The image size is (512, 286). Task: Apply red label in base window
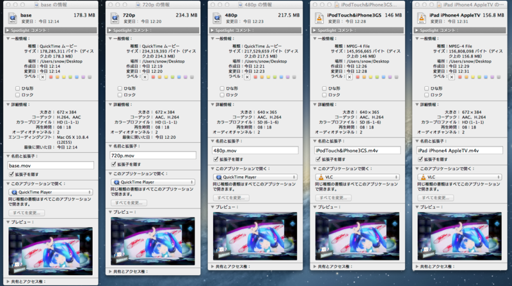[51, 77]
